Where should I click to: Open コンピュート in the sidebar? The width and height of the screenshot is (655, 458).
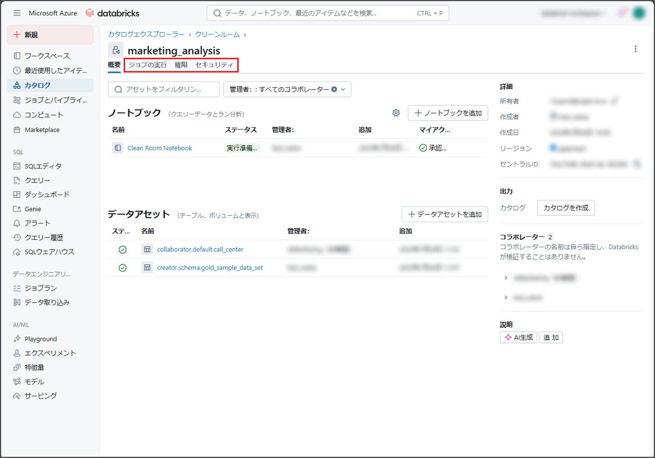pos(51,115)
